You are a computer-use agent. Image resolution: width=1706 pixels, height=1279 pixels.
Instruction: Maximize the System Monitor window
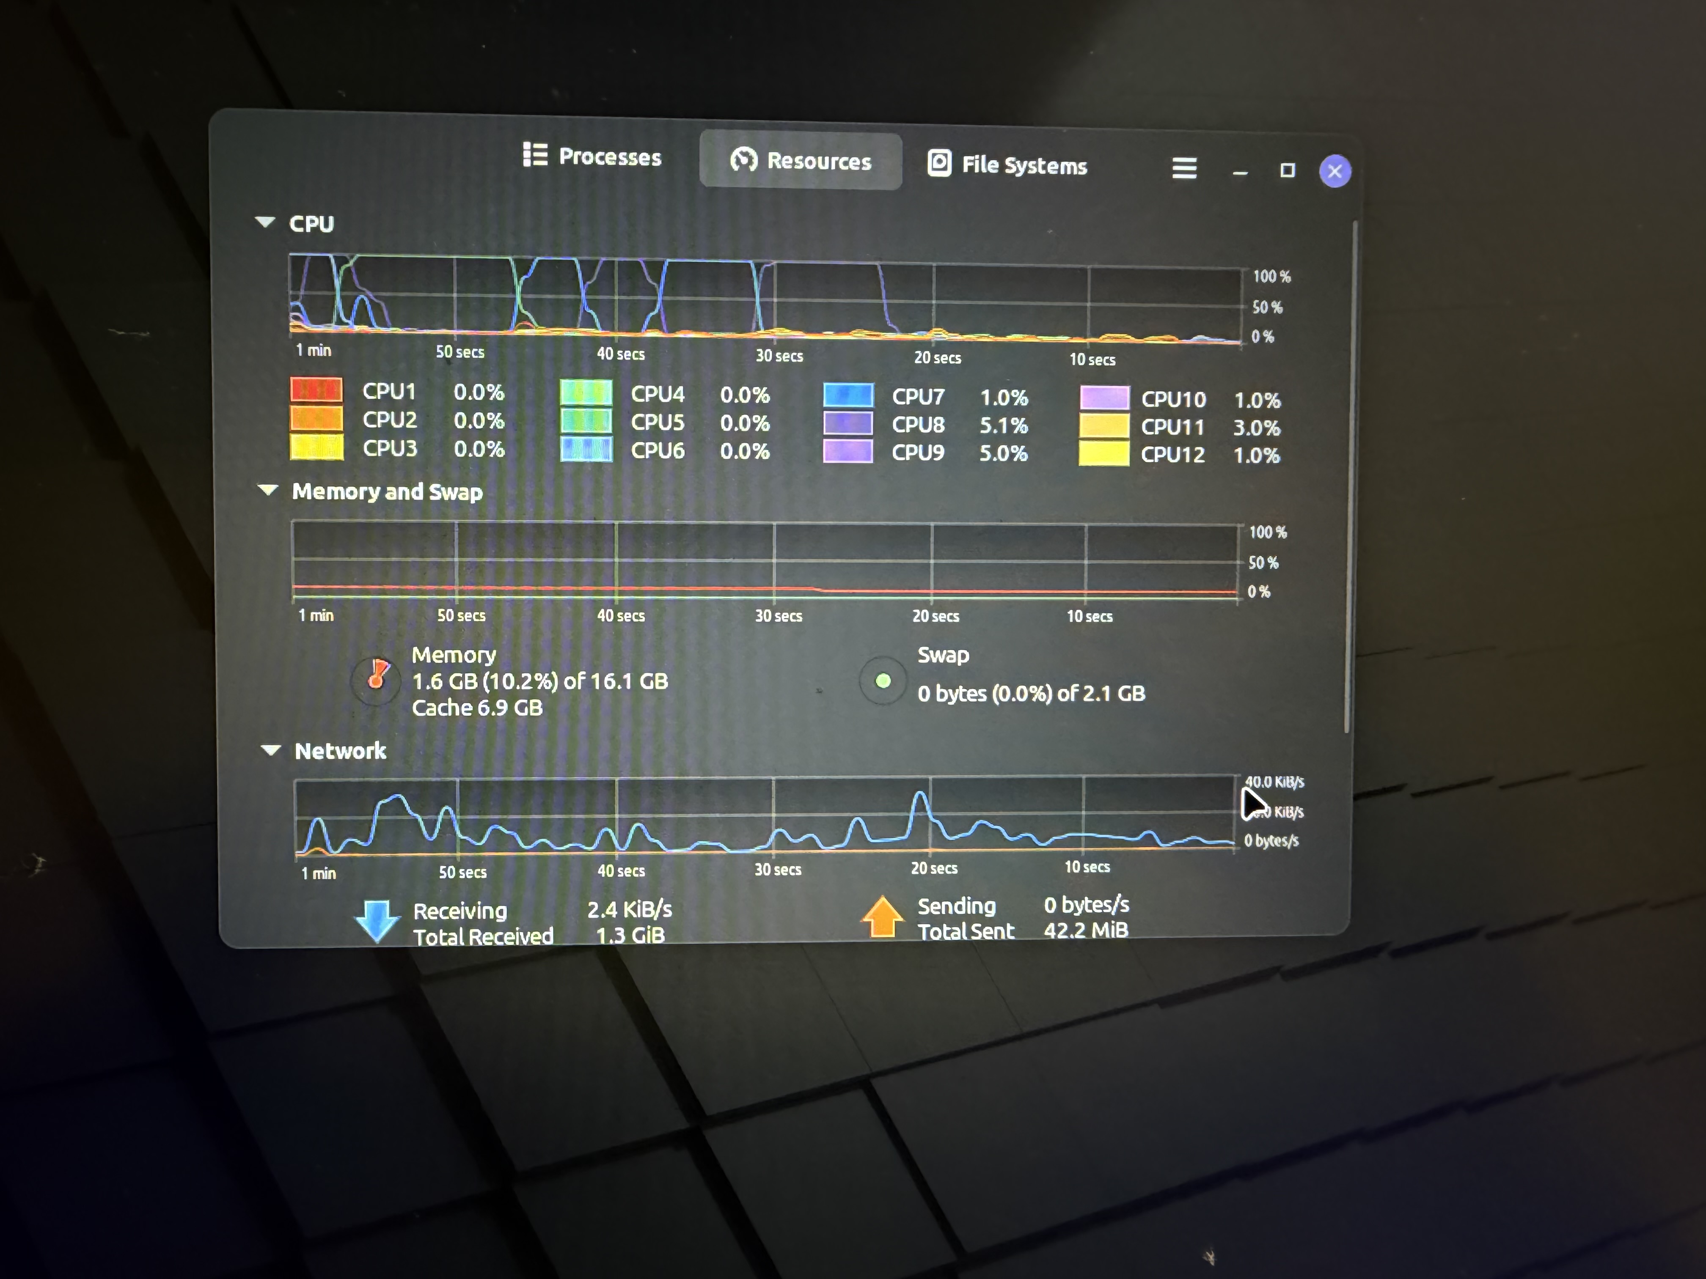[1287, 170]
